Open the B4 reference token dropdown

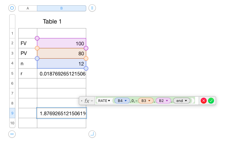tap(126, 101)
